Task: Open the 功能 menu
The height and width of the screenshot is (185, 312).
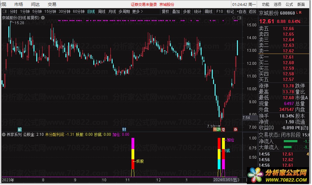Action: [265, 4]
